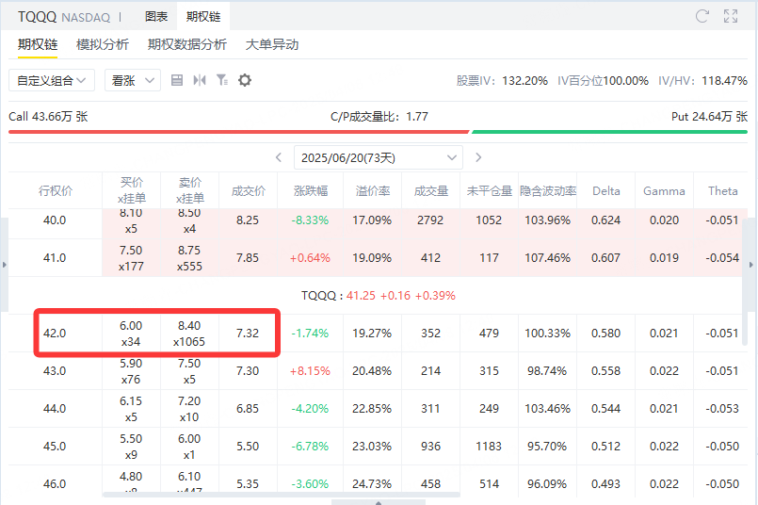Click the TQQQ 41.25 price line

click(x=378, y=296)
